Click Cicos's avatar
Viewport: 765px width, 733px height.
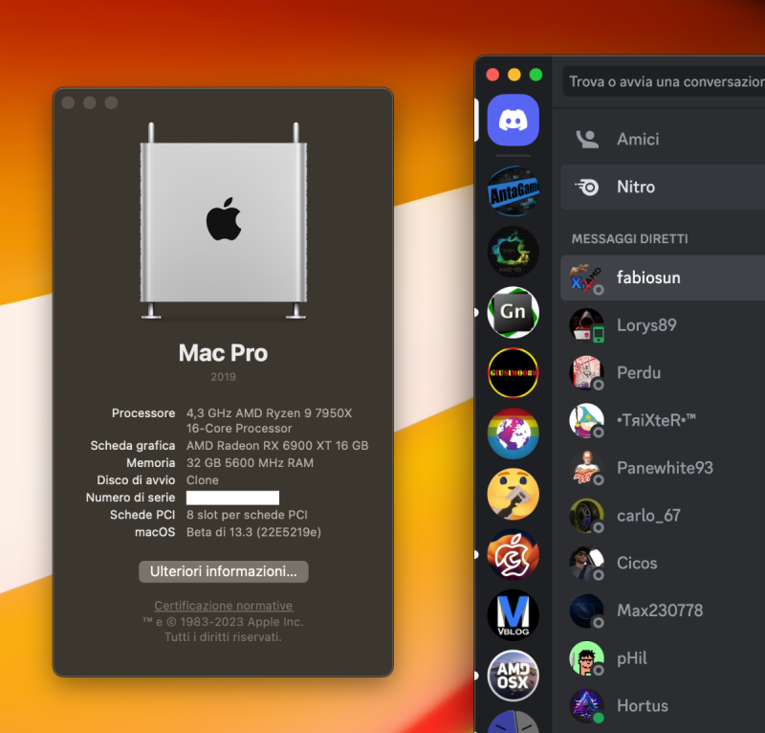coord(586,563)
